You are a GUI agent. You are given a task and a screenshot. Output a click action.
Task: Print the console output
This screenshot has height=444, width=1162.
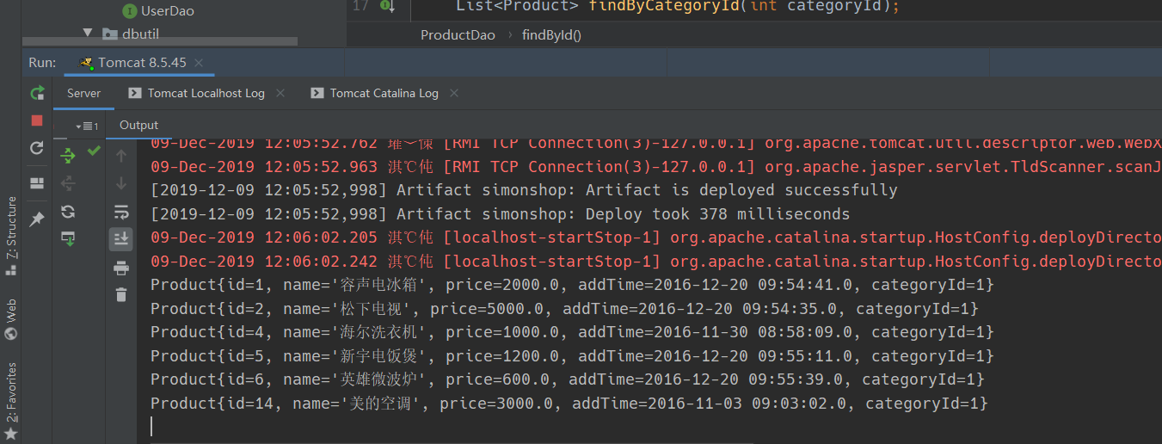[x=120, y=268]
